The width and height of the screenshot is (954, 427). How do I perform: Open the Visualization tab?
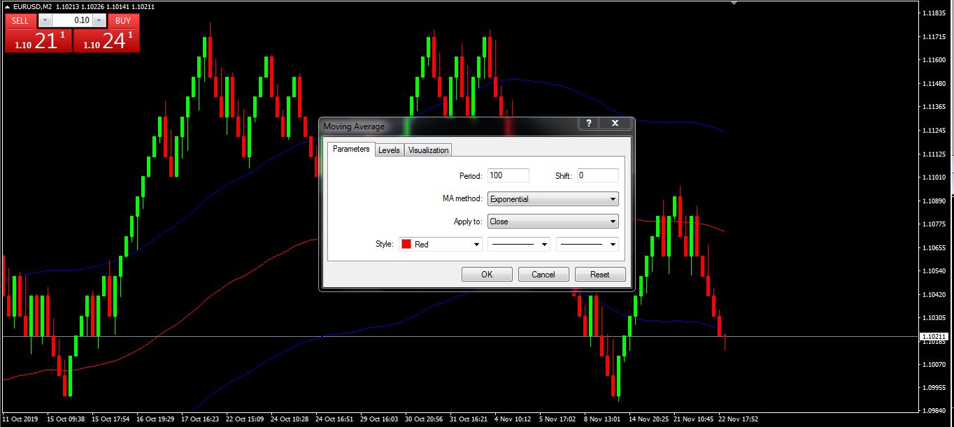point(428,150)
